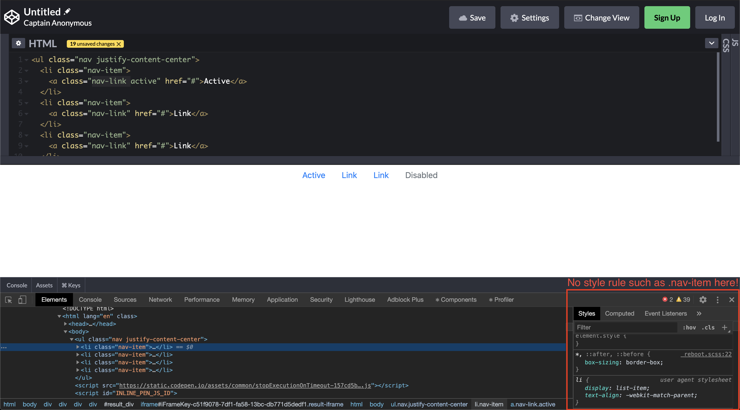Click the red error count icon
Image resolution: width=740 pixels, height=410 pixels.
click(x=665, y=299)
